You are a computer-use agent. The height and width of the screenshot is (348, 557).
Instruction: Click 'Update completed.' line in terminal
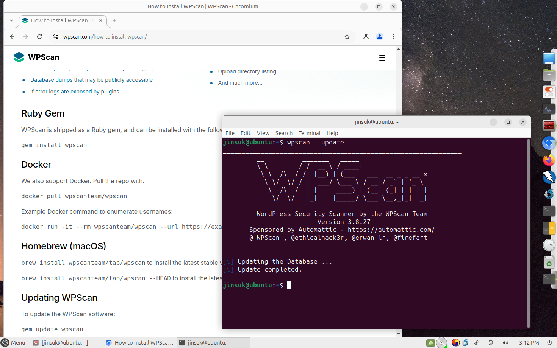[270, 269]
